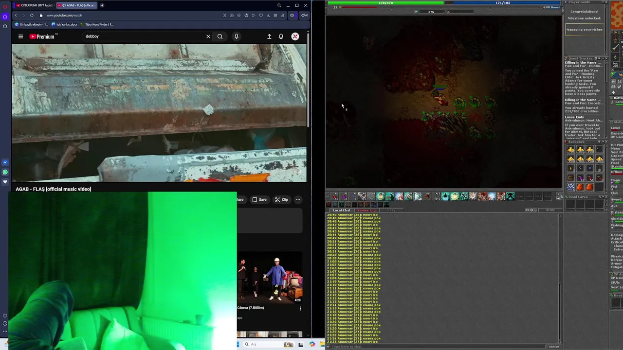623x350 pixels.
Task: Open 'Işık Yankısı.docx' bookmark
Action: tap(64, 24)
